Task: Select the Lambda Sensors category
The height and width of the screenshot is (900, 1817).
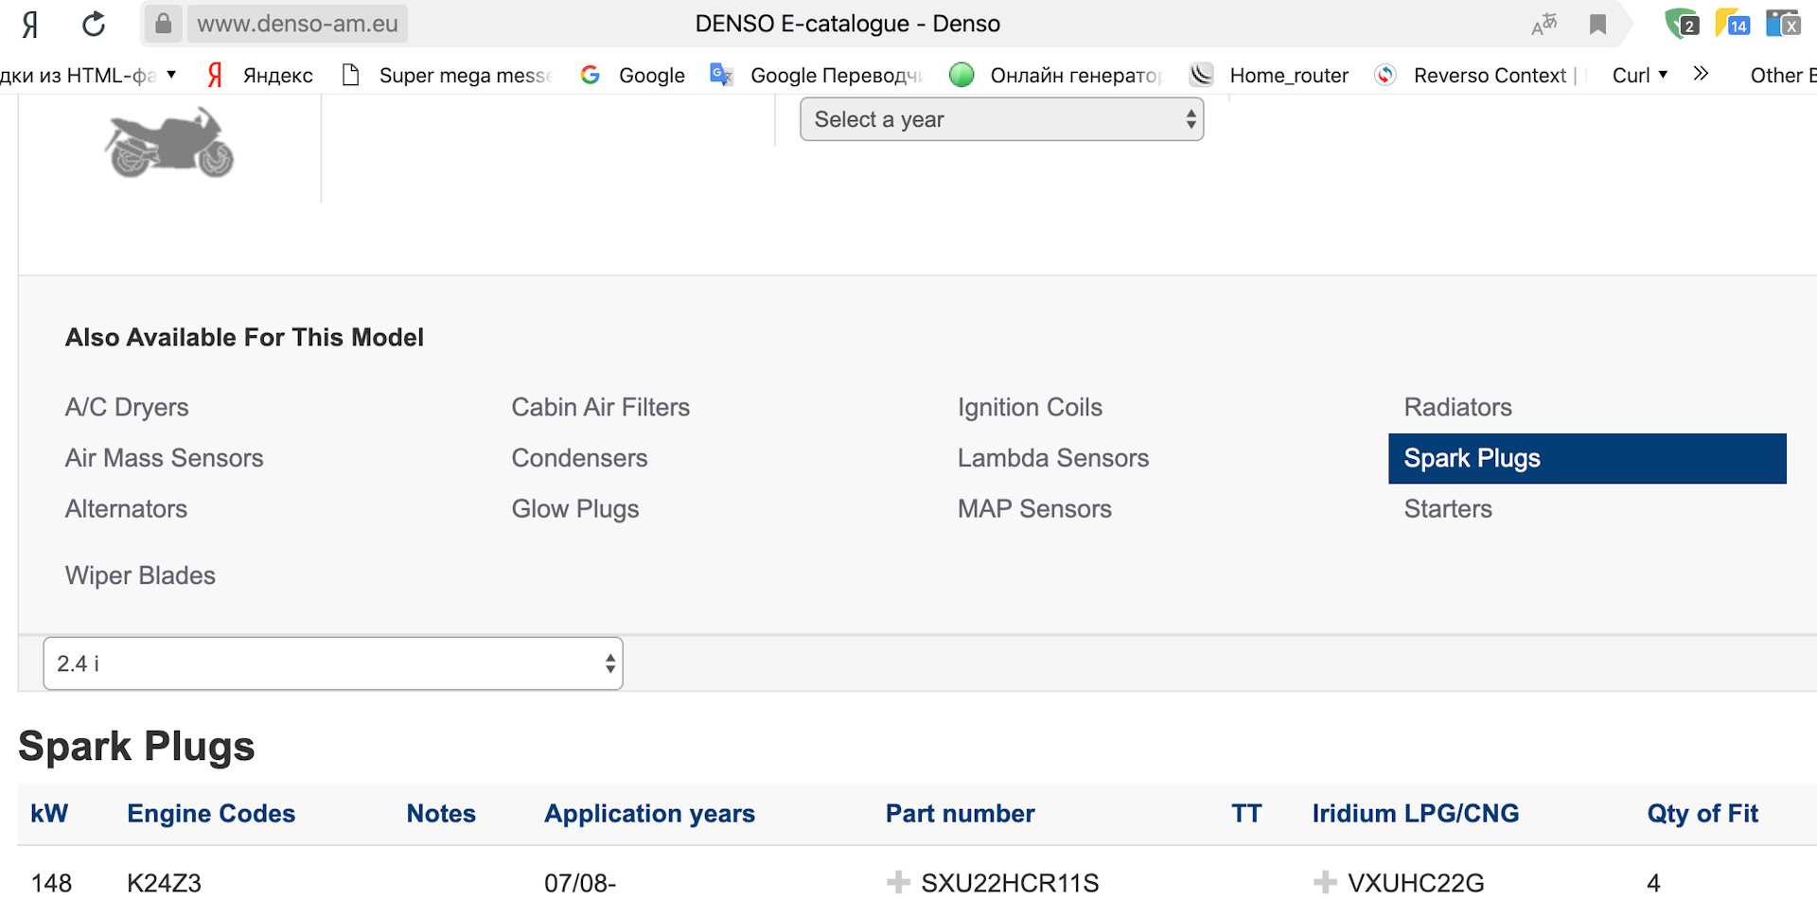Action: point(1053,458)
